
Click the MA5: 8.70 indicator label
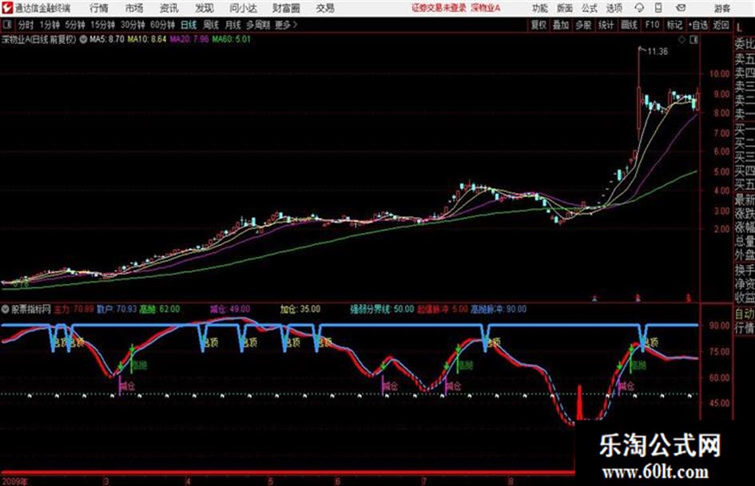coord(107,39)
